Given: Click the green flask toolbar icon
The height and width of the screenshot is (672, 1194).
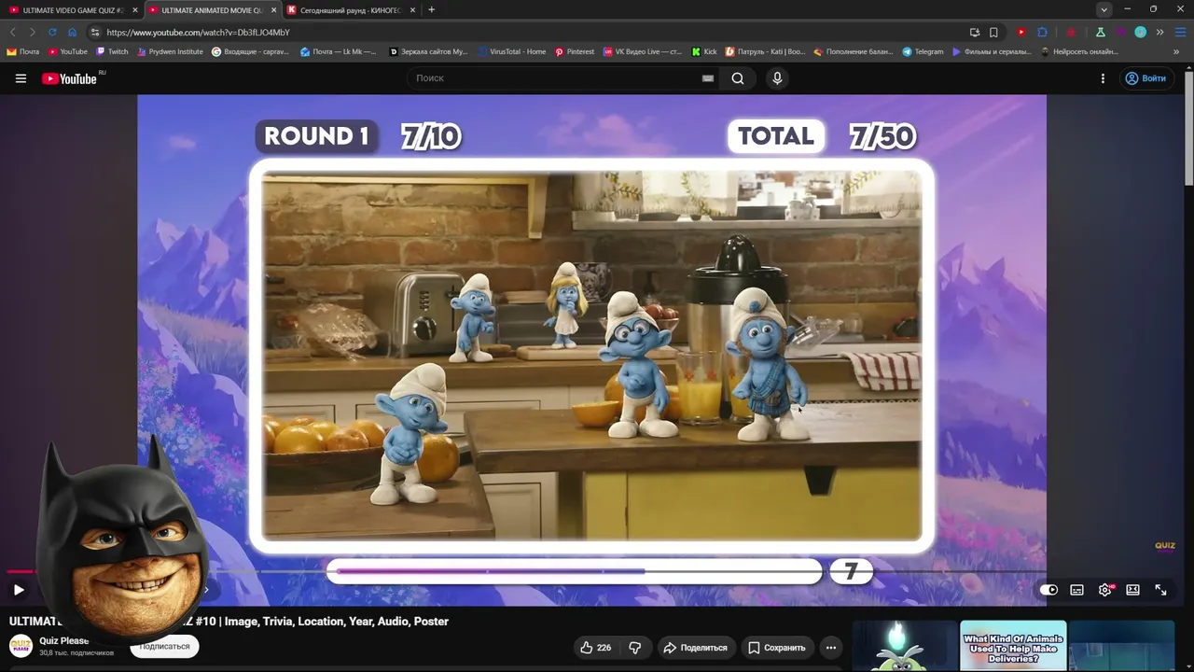Looking at the screenshot, I should 1101,32.
